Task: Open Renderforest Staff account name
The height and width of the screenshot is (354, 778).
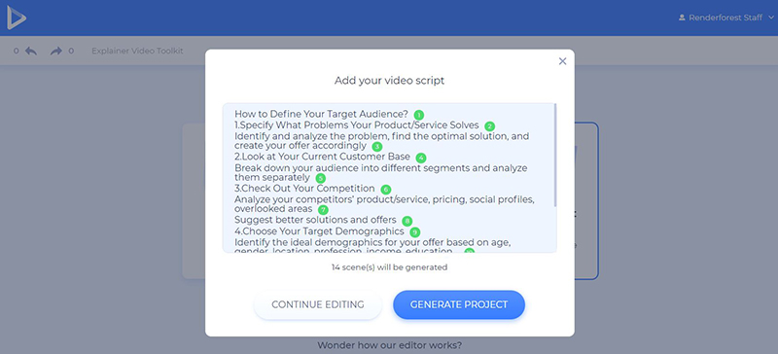Action: coord(725,18)
